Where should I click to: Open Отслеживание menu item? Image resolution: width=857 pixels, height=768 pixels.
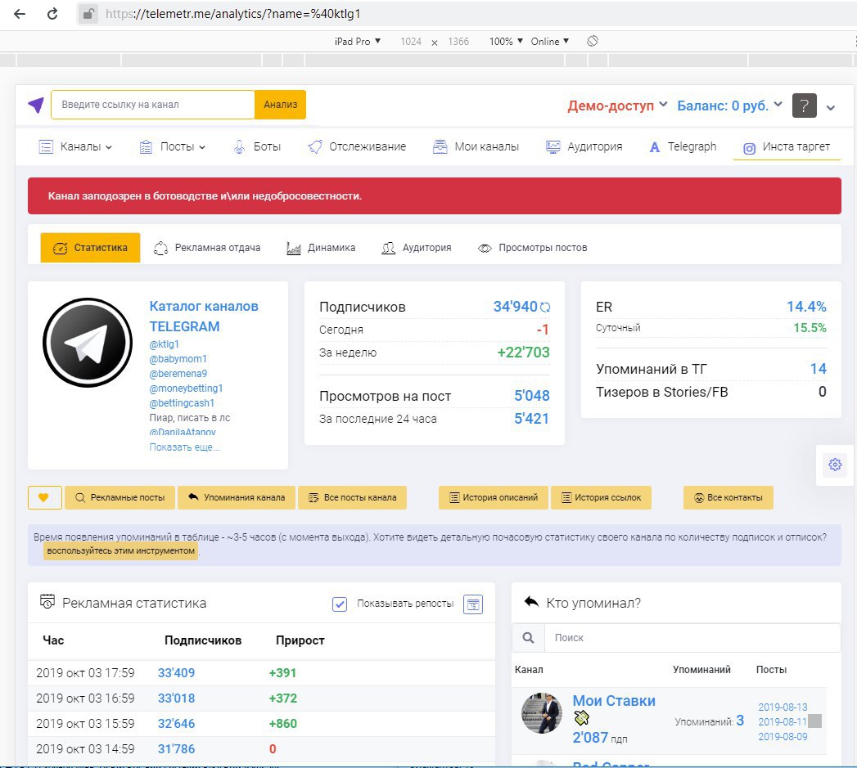tap(357, 146)
